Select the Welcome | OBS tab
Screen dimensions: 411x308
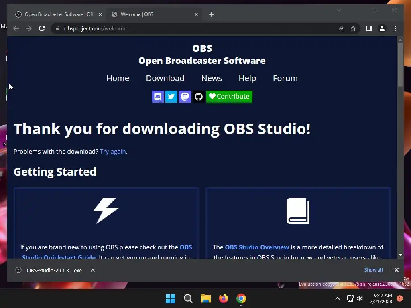[155, 14]
